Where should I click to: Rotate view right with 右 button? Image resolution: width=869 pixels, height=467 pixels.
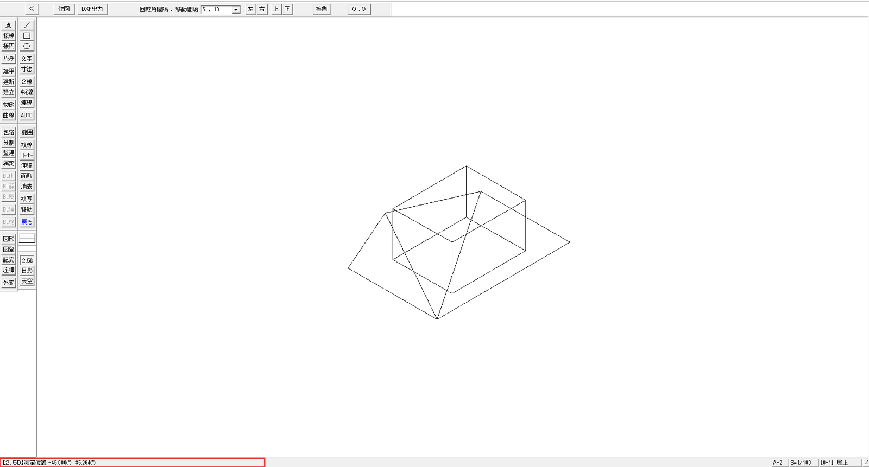pyautogui.click(x=262, y=9)
